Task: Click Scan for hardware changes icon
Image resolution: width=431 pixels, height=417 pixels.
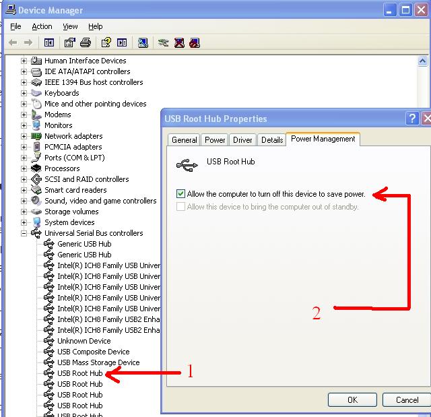Action: pos(143,42)
